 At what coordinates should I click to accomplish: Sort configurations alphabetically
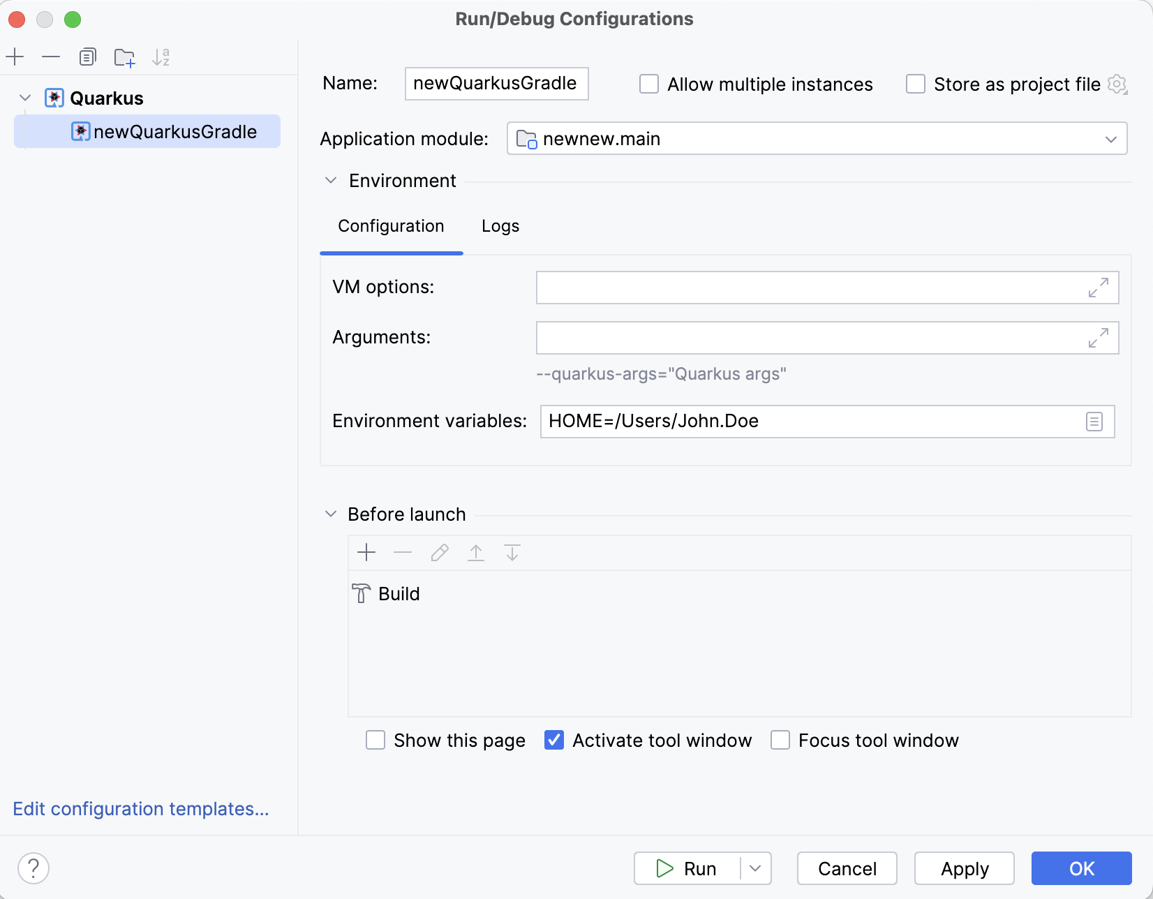point(161,57)
